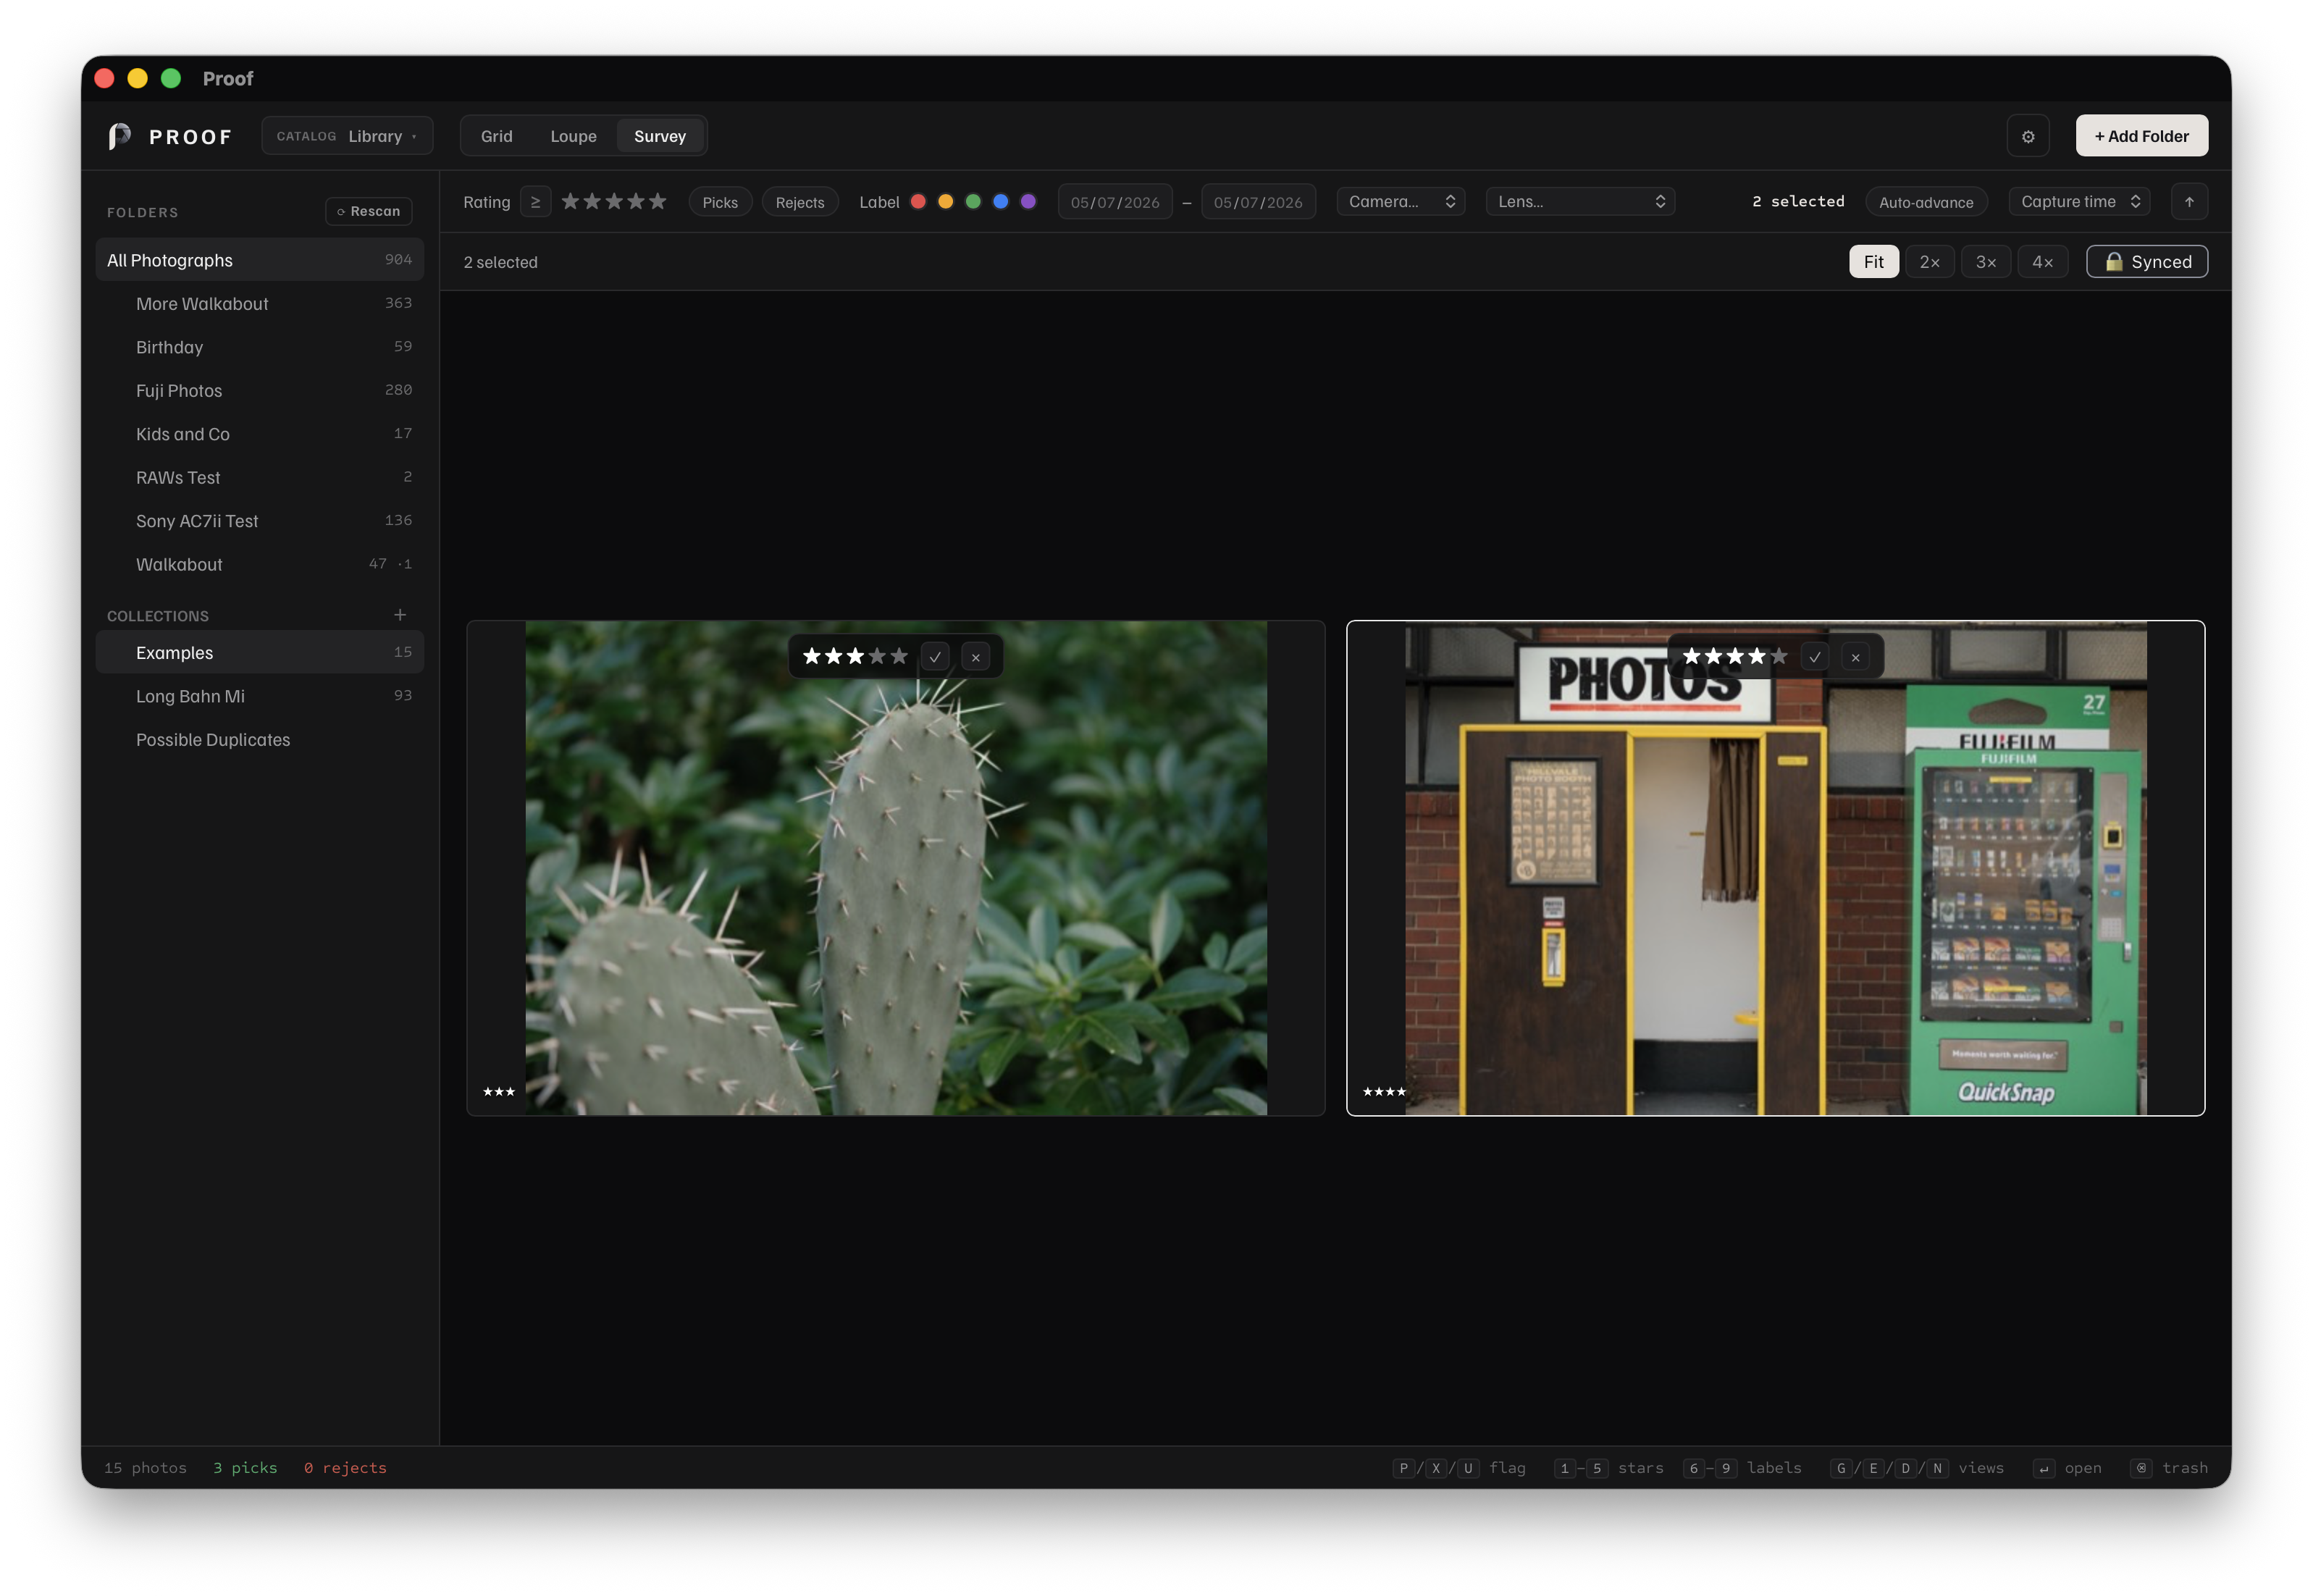Open the Camera filter dropdown
The width and height of the screenshot is (2313, 1596).
(1401, 202)
